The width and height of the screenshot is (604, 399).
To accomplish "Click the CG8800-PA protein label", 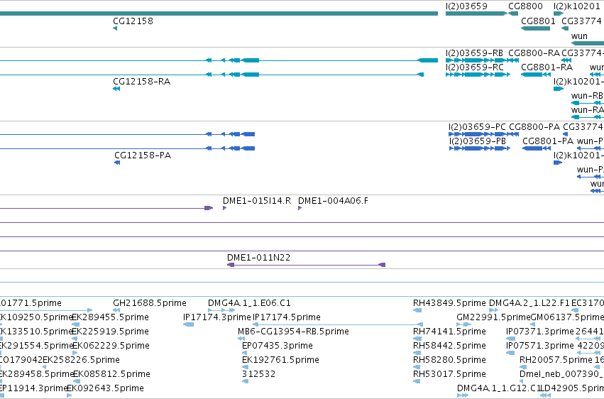I will [x=534, y=127].
